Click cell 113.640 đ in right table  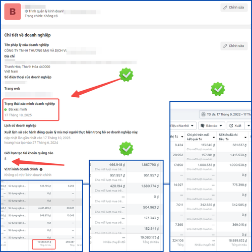208,145
